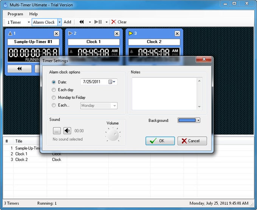The height and width of the screenshot is (210, 257).
Task: Click the blue Background color swatch
Action: click(x=187, y=120)
